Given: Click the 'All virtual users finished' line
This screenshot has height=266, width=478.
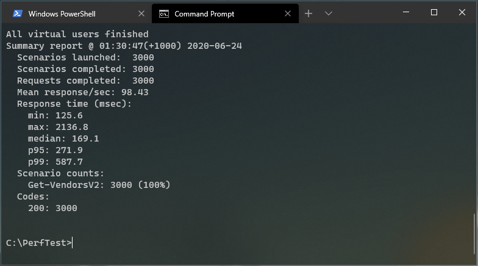Looking at the screenshot, I should tap(77, 34).
